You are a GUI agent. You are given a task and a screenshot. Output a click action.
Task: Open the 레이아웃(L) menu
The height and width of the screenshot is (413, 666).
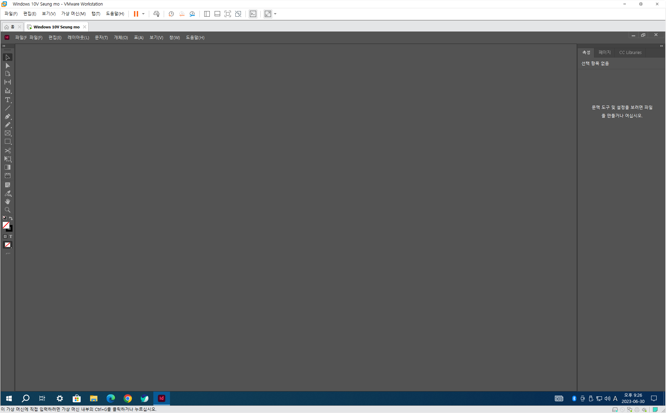pos(78,37)
